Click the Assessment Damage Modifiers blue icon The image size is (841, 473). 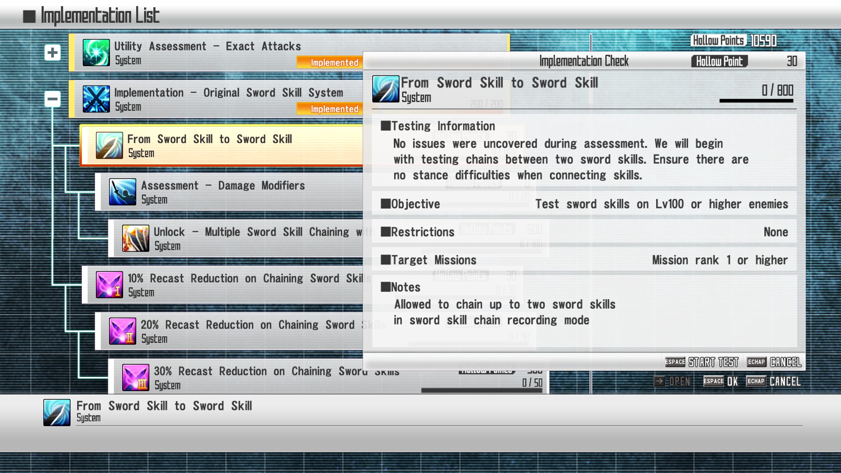tap(122, 192)
